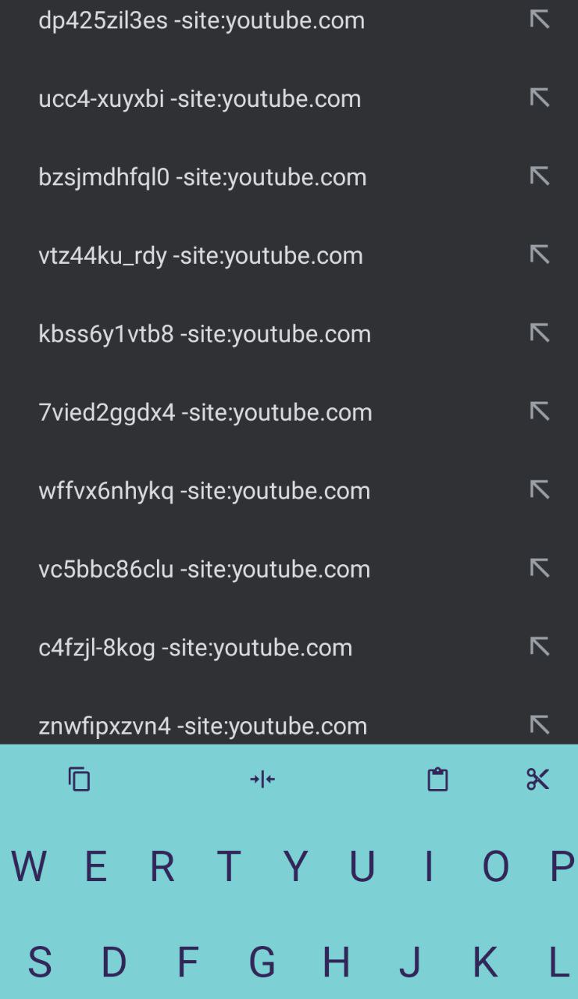Tap the D key on keyboard

coord(114,962)
